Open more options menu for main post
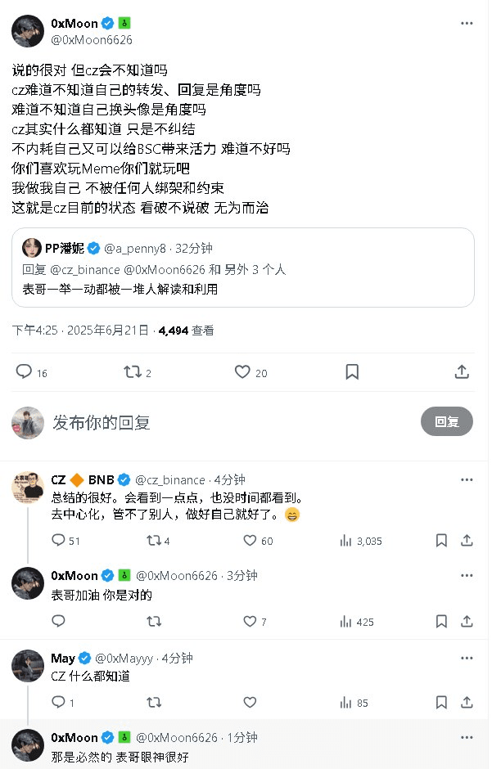Image resolution: width=501 pixels, height=769 pixels. point(467,23)
